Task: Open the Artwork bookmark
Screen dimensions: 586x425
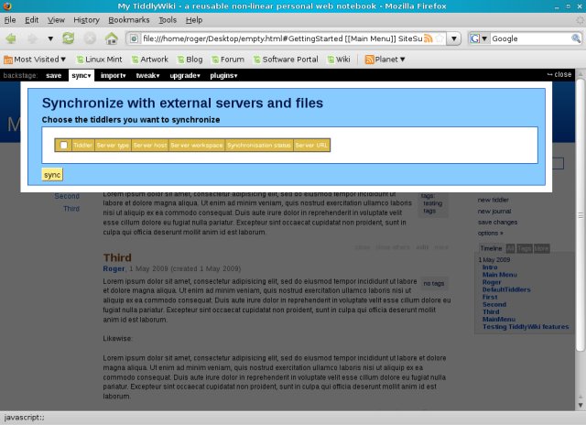Action: pos(150,60)
